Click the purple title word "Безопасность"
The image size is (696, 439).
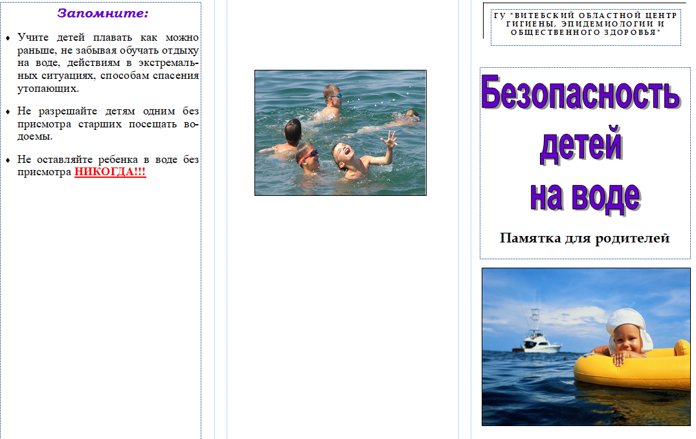click(581, 92)
